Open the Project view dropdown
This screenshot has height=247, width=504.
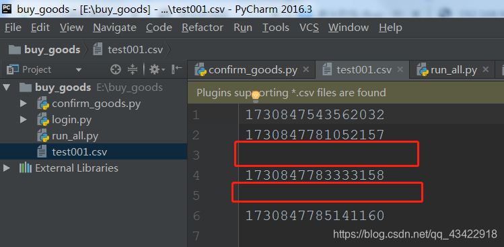(79, 70)
